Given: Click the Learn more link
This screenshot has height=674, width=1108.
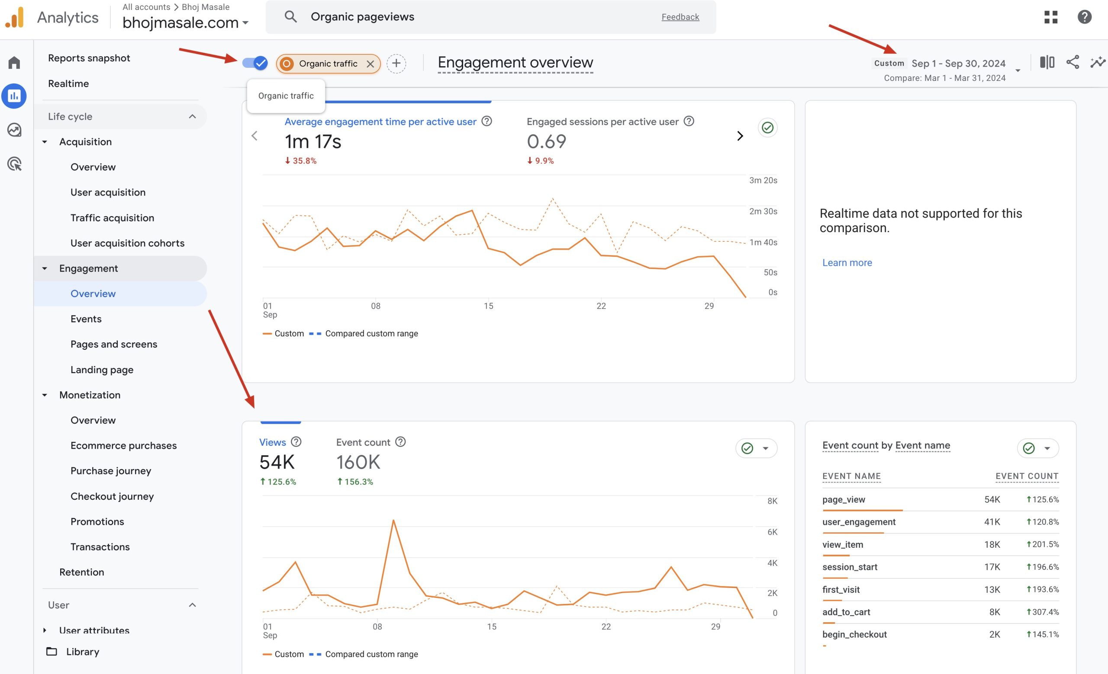Looking at the screenshot, I should pyautogui.click(x=847, y=263).
